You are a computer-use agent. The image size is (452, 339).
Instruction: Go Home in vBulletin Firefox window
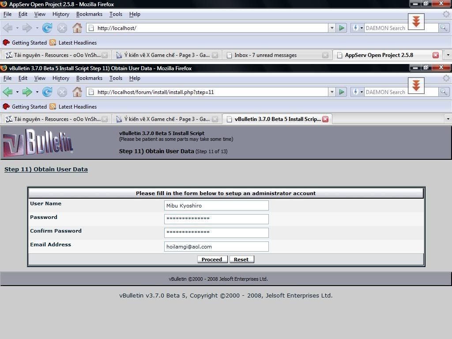click(77, 92)
